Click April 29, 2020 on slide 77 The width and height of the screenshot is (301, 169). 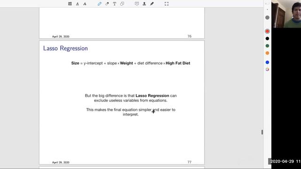pyautogui.click(x=61, y=162)
